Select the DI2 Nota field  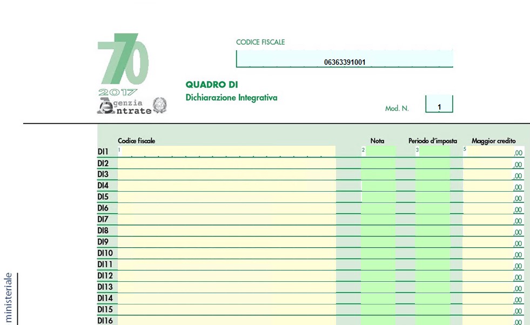click(378, 163)
